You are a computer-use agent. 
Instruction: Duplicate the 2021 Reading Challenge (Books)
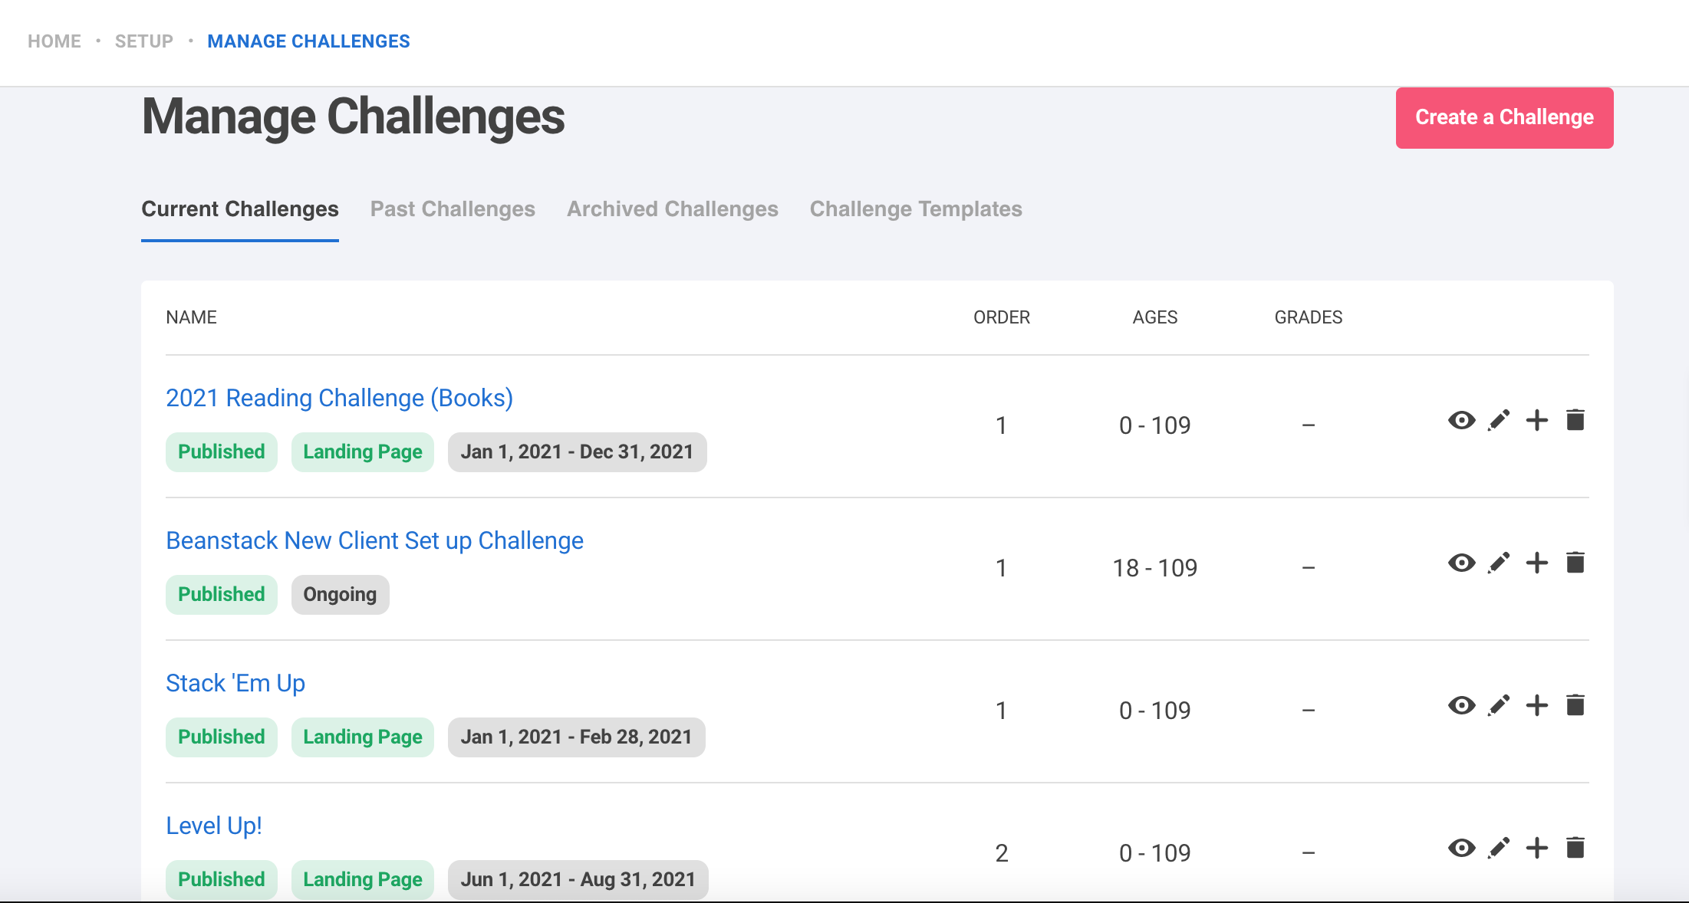pos(1536,420)
